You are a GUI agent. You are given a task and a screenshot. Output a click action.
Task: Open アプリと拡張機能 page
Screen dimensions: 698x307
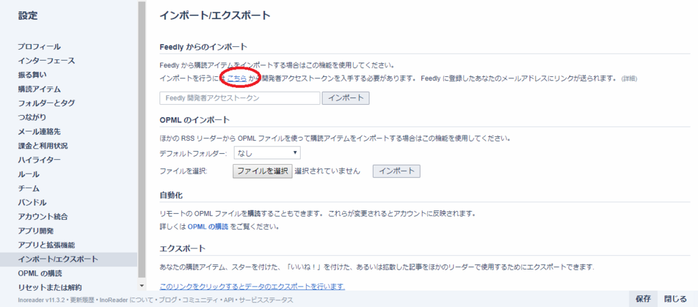[x=46, y=245]
